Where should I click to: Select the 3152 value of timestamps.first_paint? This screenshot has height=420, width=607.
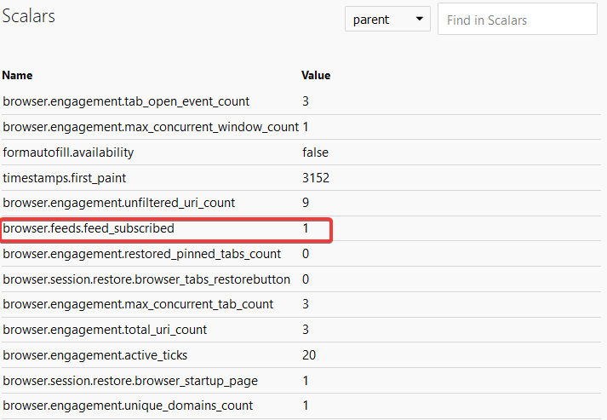pyautogui.click(x=315, y=178)
